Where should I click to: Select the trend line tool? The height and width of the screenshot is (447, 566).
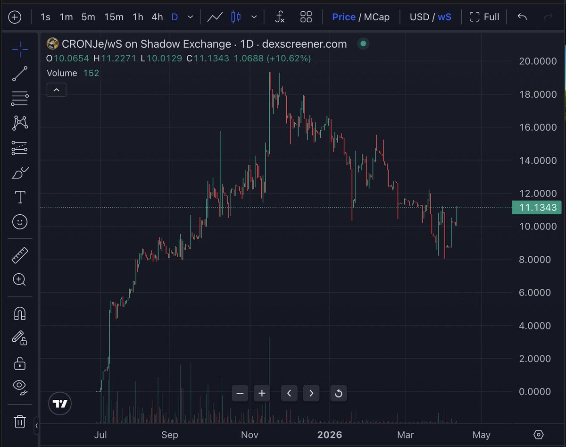tap(19, 74)
